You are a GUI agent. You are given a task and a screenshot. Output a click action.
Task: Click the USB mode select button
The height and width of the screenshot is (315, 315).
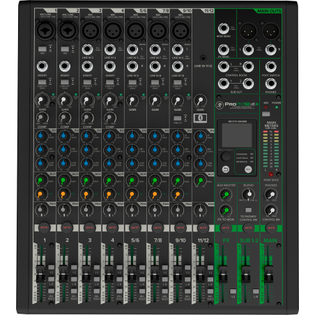(x=248, y=169)
